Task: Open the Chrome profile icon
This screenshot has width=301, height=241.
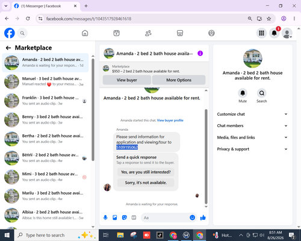Action: pyautogui.click(x=284, y=19)
